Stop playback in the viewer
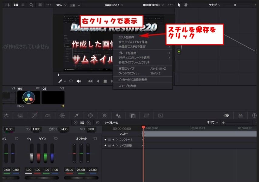259x182 pixels. [105, 81]
